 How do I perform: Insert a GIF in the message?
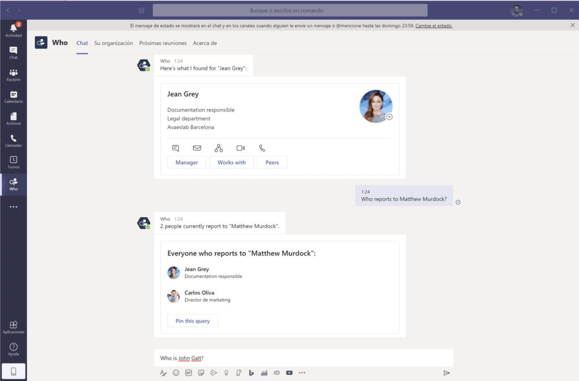click(189, 373)
